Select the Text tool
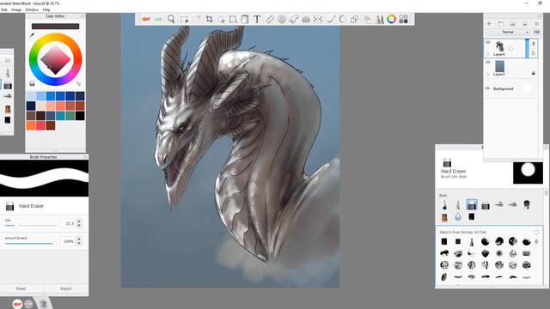Image resolution: width=550 pixels, height=309 pixels. click(x=257, y=19)
